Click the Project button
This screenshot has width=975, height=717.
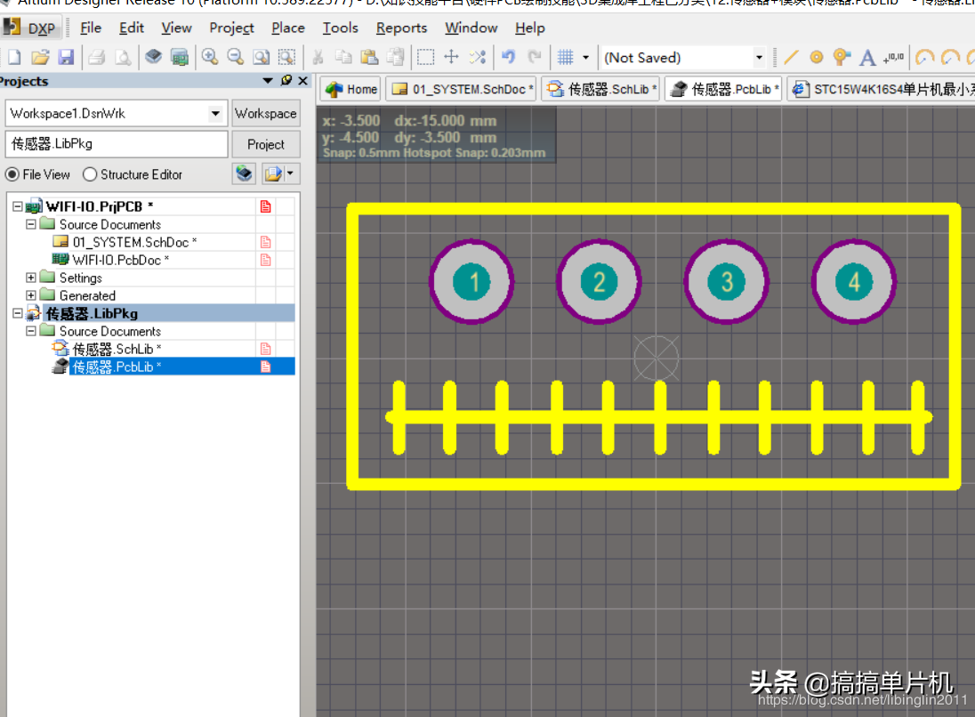point(265,144)
